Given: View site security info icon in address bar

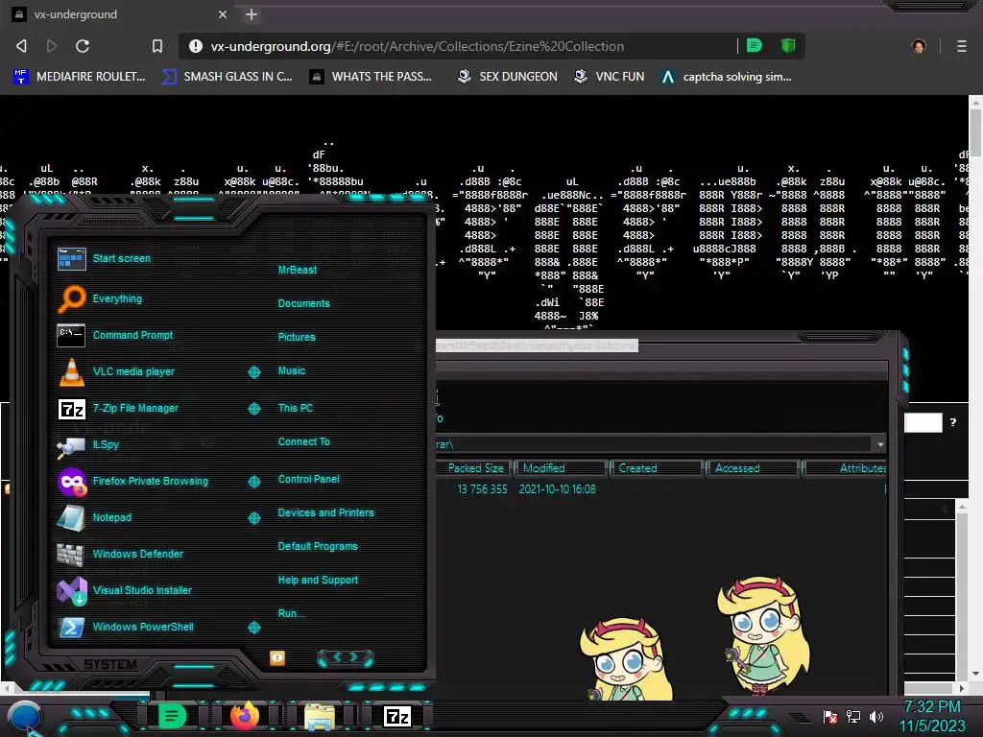Looking at the screenshot, I should point(196,46).
